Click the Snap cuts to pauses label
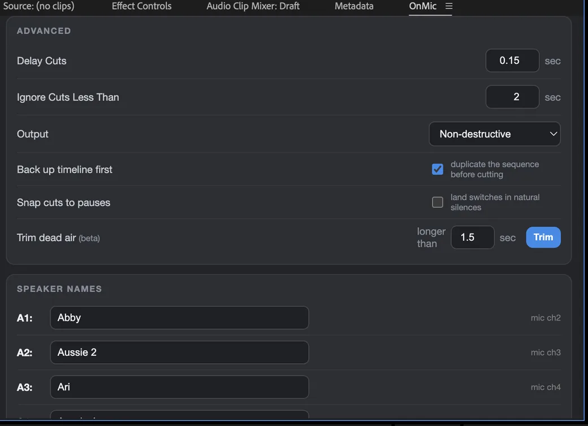 [x=63, y=203]
